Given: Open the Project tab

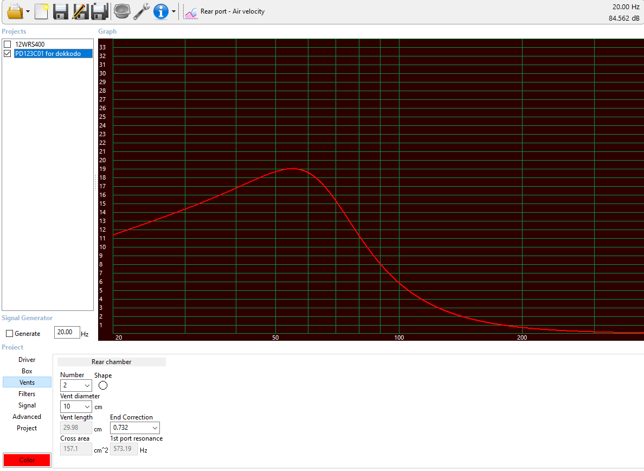Looking at the screenshot, I should pos(27,428).
